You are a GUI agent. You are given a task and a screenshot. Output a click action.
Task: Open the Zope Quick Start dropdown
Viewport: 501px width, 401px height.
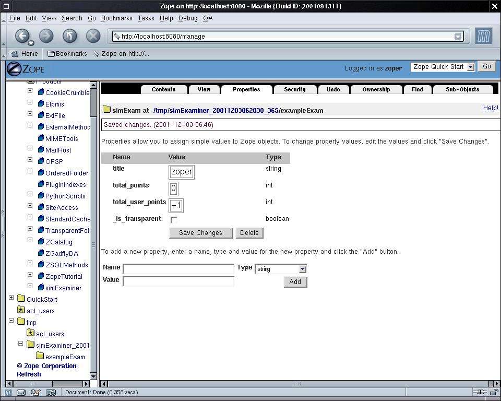[443, 67]
